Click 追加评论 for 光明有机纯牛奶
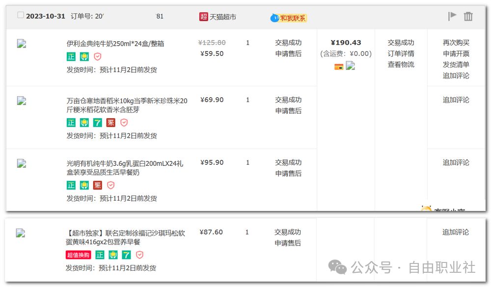Image resolution: width=491 pixels, height=287 pixels. [x=456, y=162]
